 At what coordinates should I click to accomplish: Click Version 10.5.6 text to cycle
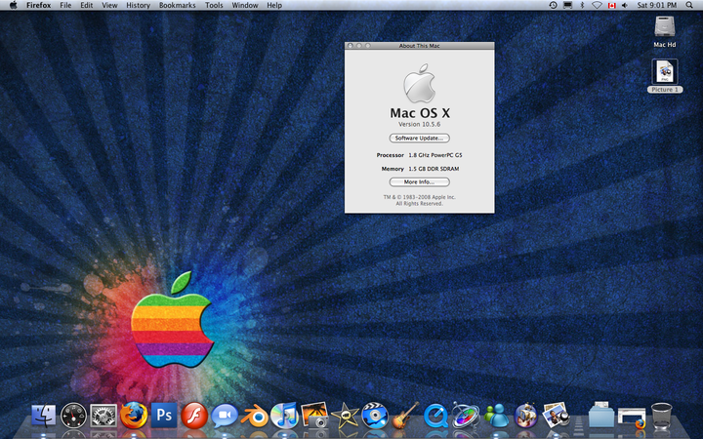(419, 125)
